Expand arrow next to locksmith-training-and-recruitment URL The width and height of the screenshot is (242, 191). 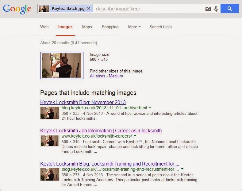pyautogui.click(x=182, y=169)
